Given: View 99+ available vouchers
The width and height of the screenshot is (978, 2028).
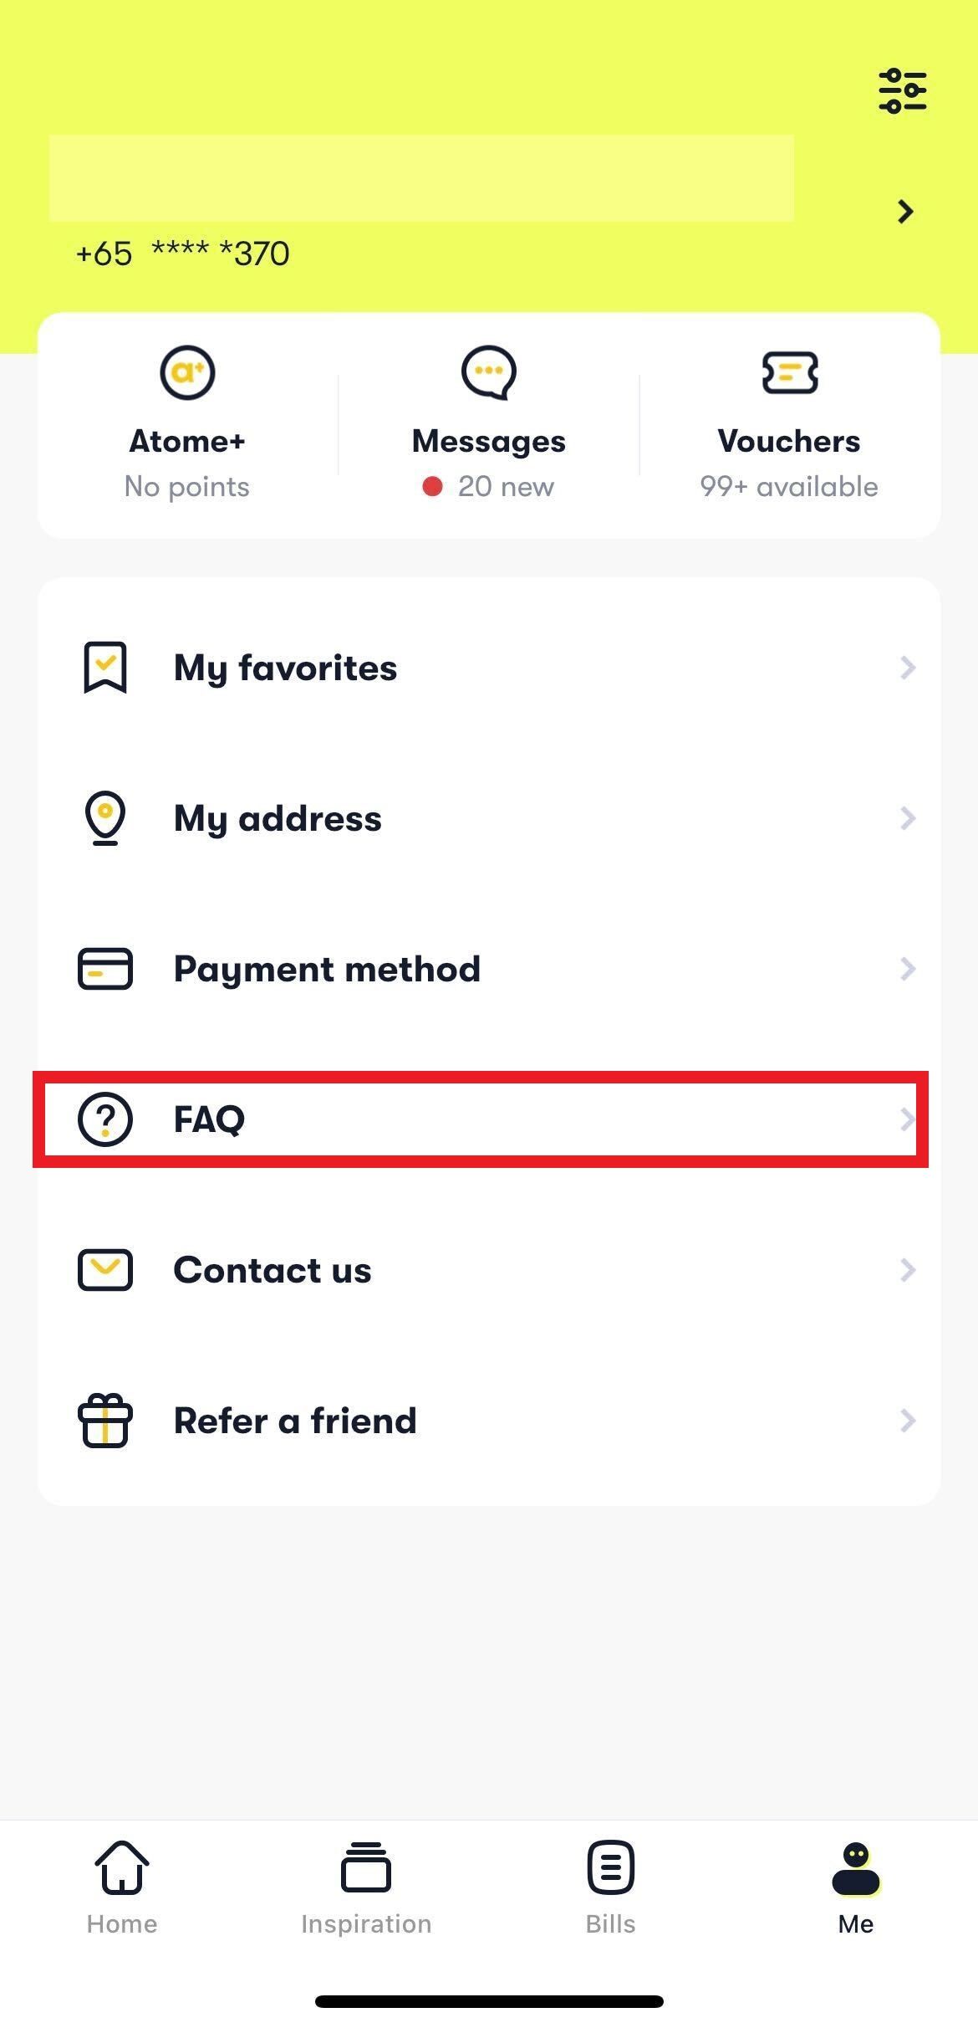Looking at the screenshot, I should click(x=787, y=485).
